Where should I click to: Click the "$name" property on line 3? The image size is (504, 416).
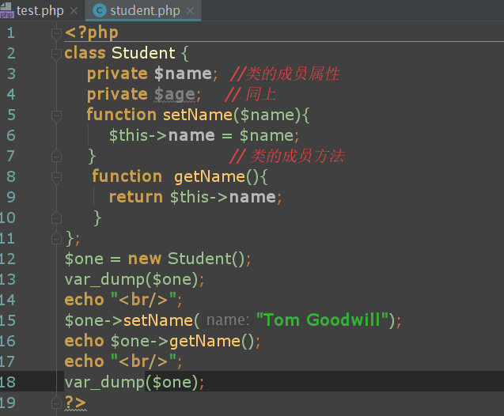183,74
